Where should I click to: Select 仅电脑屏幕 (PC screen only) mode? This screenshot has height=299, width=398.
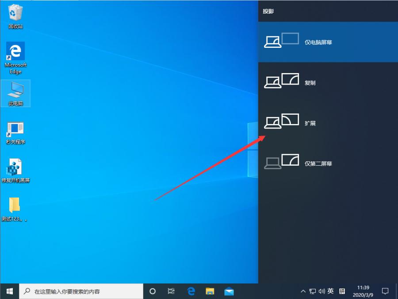pyautogui.click(x=327, y=42)
